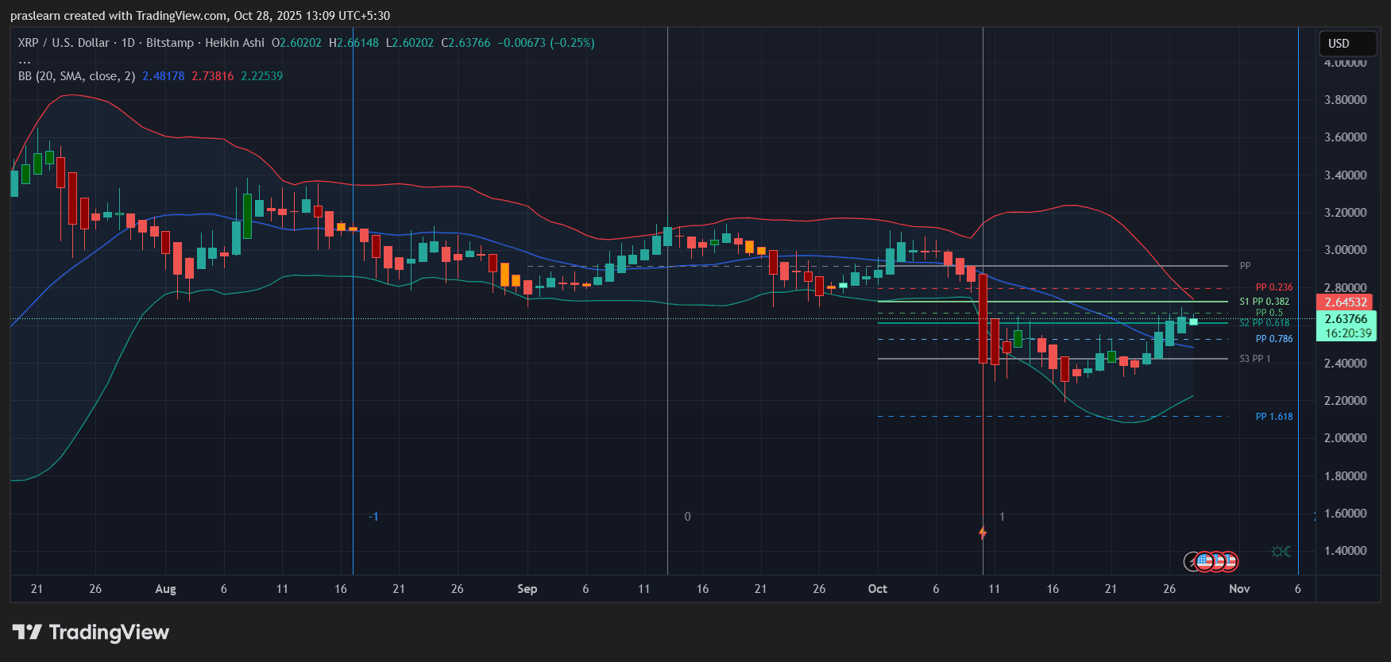Click the Heikin Ashi chart type label
This screenshot has height=662, width=1391.
pos(235,43)
